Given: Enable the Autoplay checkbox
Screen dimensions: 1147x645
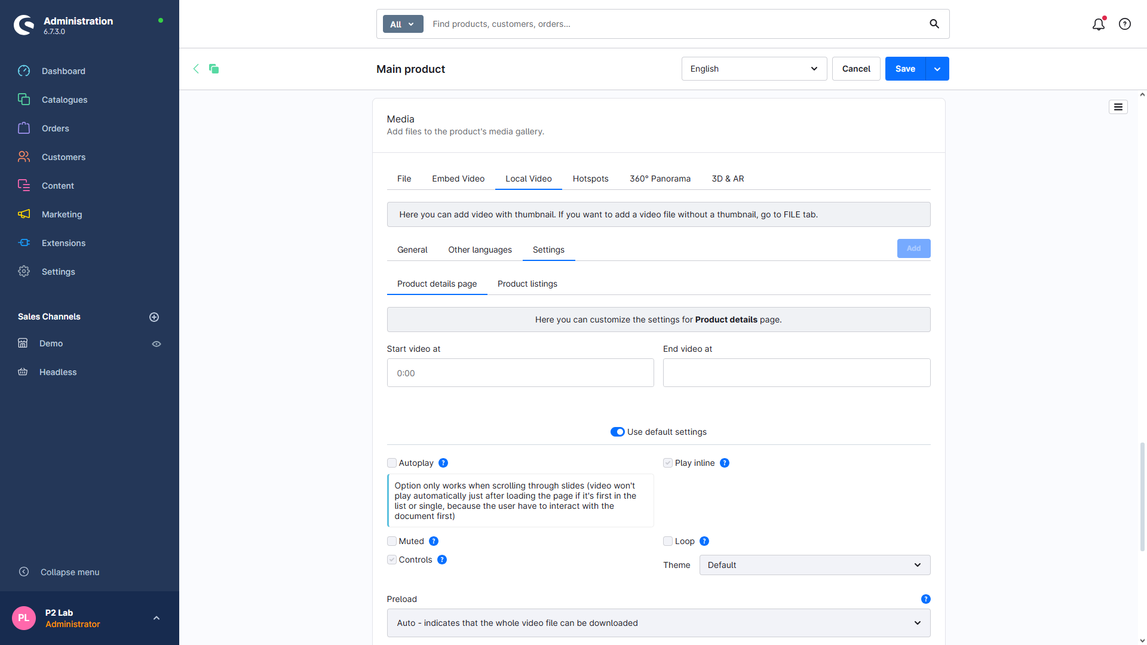Looking at the screenshot, I should click(392, 463).
